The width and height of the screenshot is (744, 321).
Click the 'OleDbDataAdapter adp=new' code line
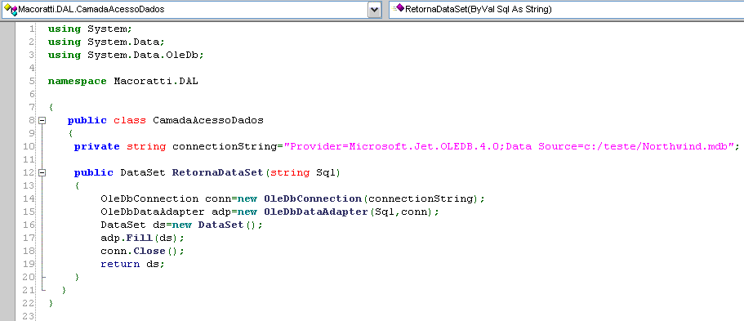(x=270, y=212)
